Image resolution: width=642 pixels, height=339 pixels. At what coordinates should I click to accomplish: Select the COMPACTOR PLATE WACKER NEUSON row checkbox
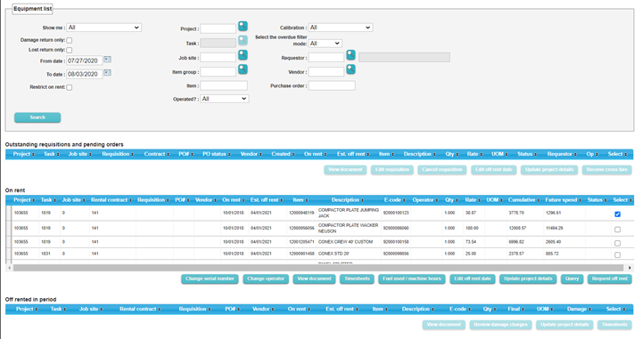617,230
